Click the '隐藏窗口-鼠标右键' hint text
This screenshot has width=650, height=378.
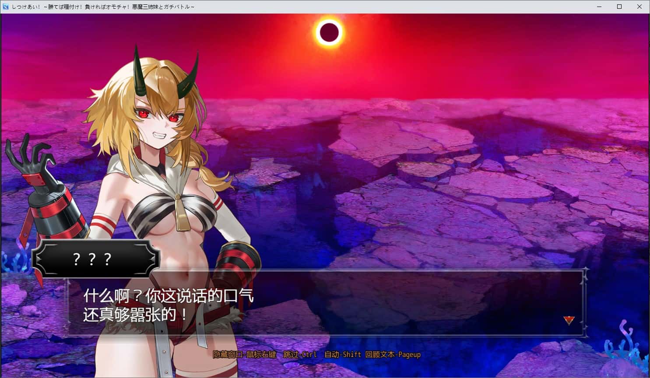point(245,354)
